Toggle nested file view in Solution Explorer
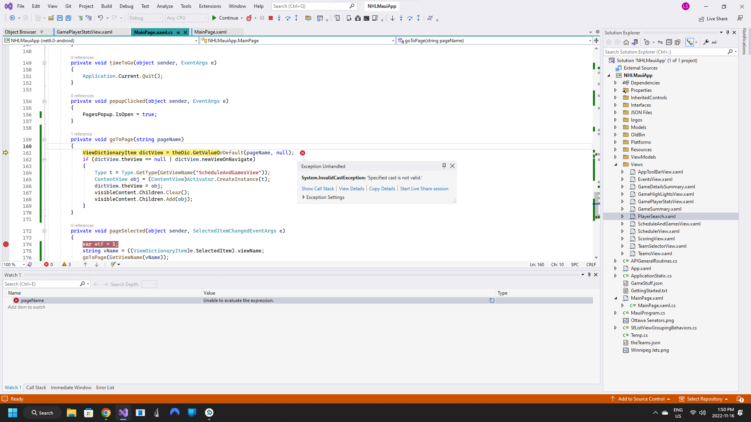This screenshot has height=422, width=751. [690, 42]
